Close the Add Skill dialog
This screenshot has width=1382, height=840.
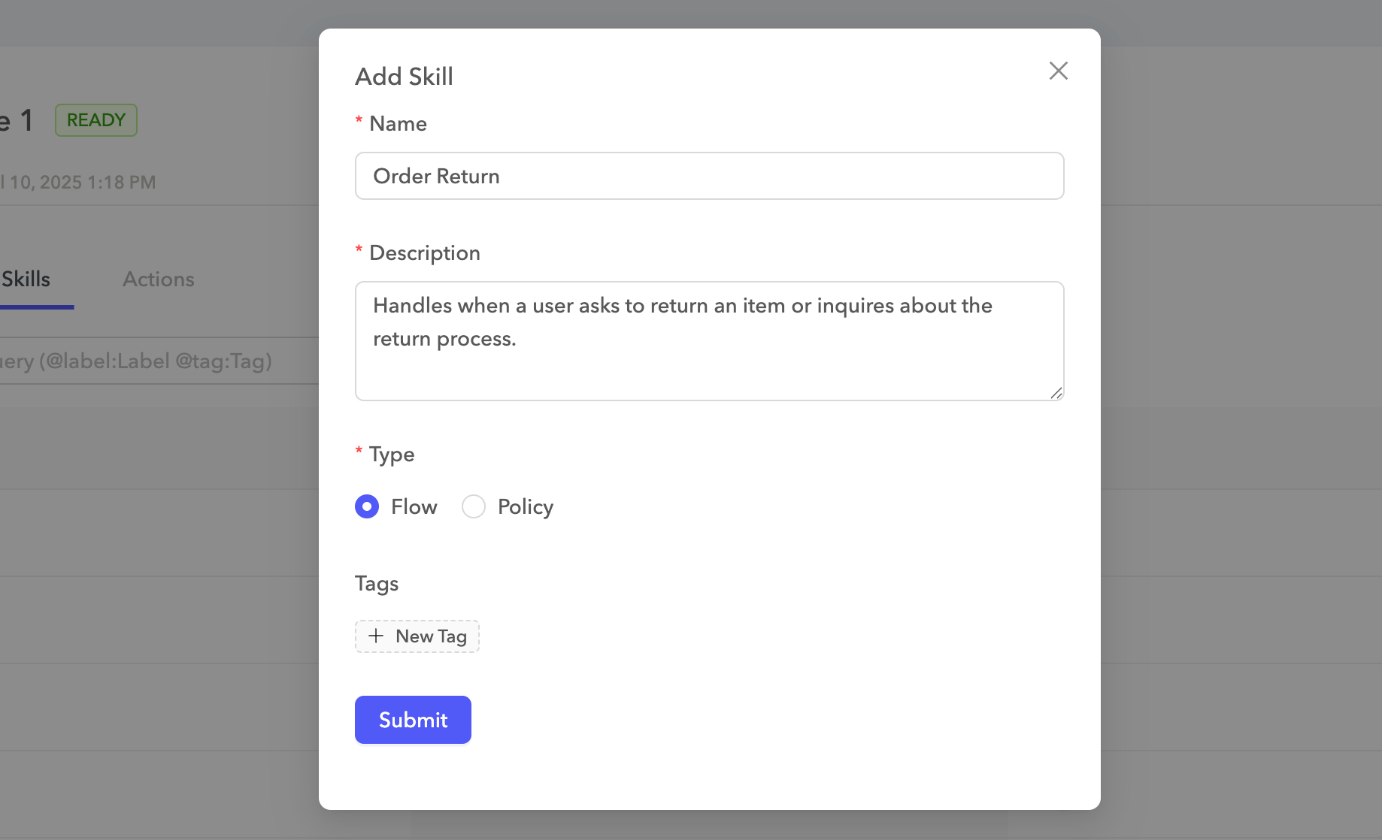[1058, 71]
